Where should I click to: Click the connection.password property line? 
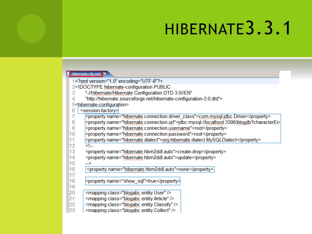(x=156, y=134)
